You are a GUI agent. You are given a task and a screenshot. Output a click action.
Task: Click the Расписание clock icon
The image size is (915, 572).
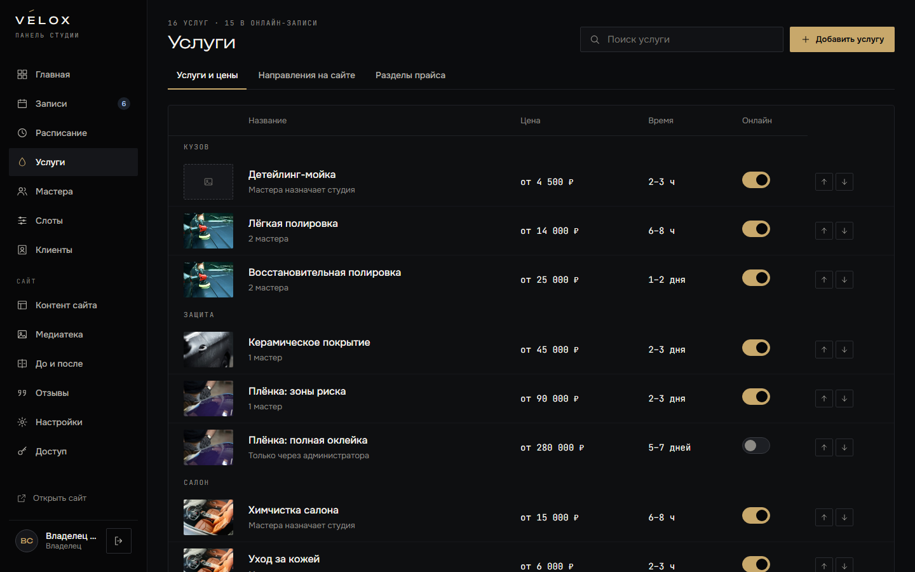(x=22, y=133)
